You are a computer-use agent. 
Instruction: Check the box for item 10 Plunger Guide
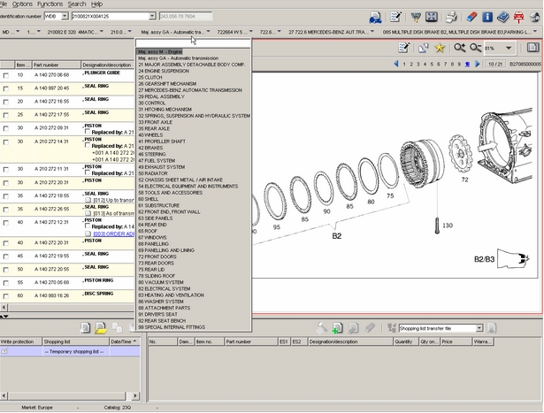point(6,75)
